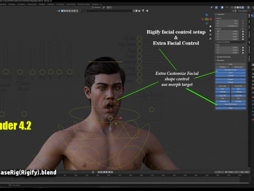Open the Pose Options dropdown
The image size is (254, 191).
[x=243, y=11]
